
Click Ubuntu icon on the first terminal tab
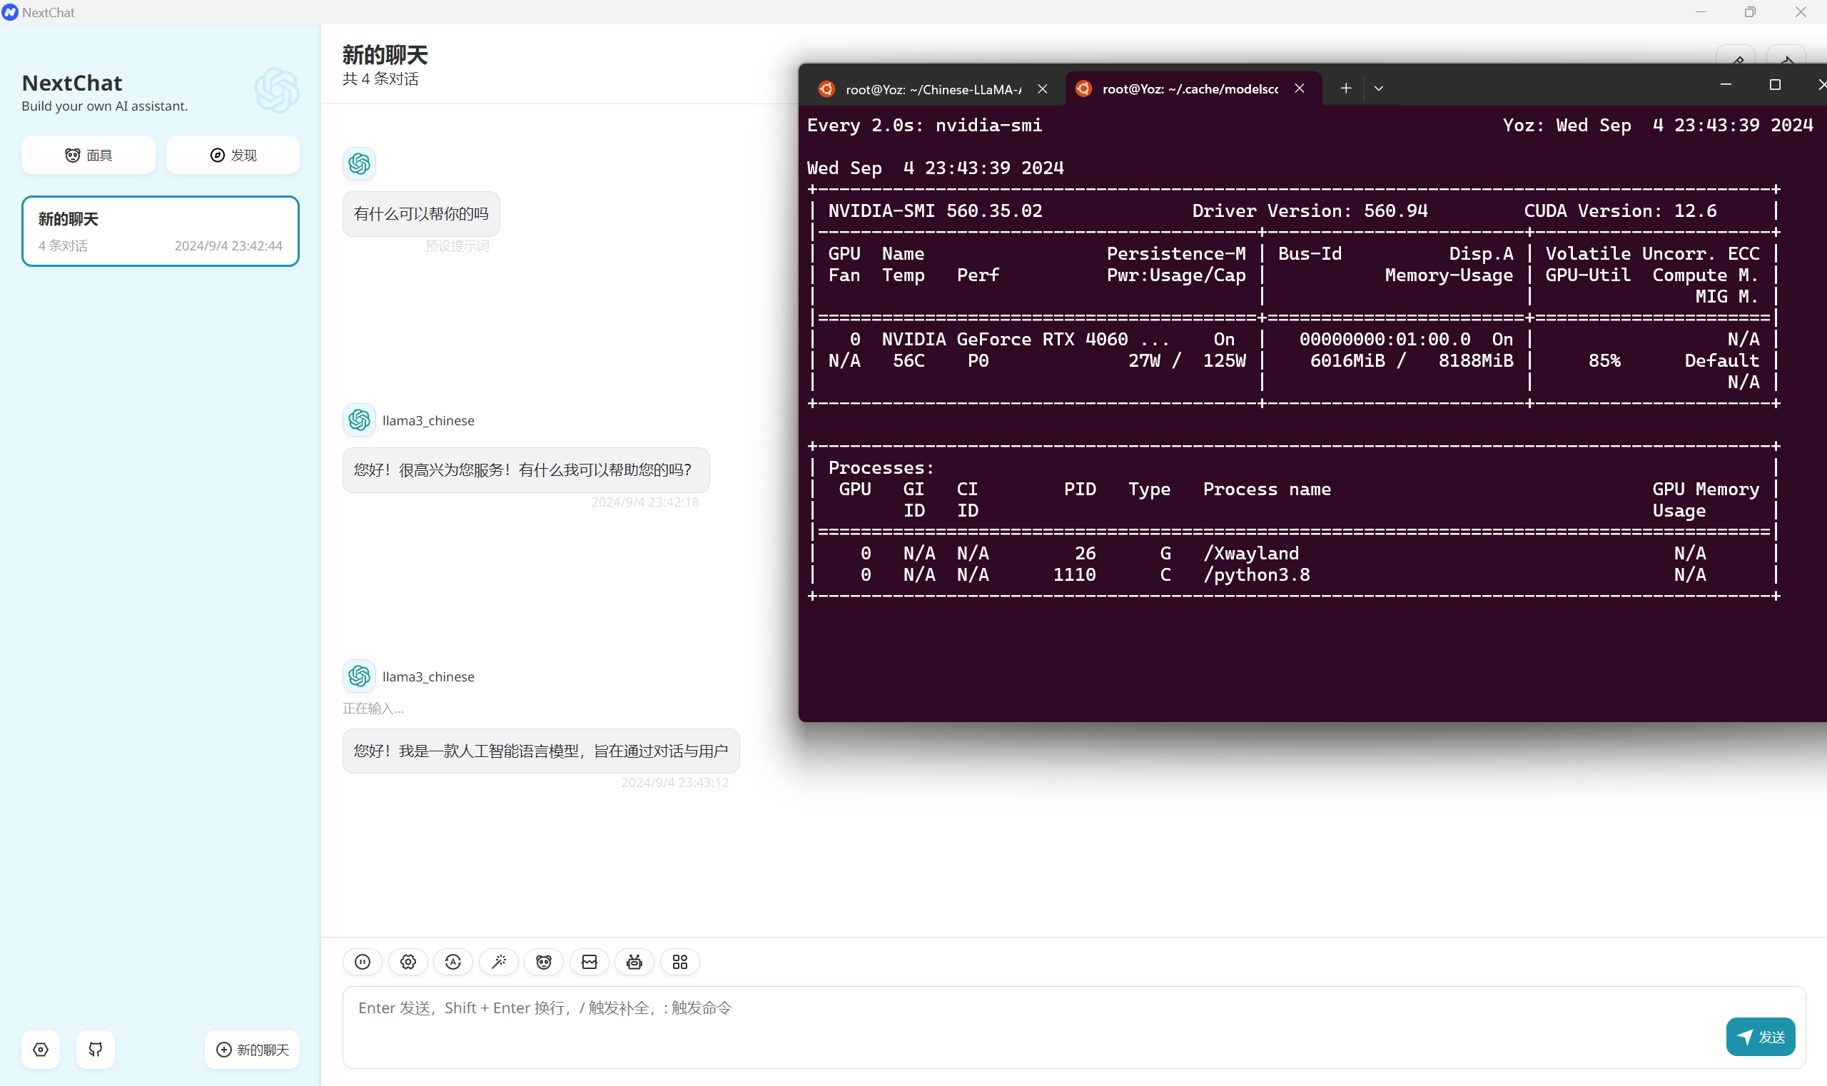(827, 89)
